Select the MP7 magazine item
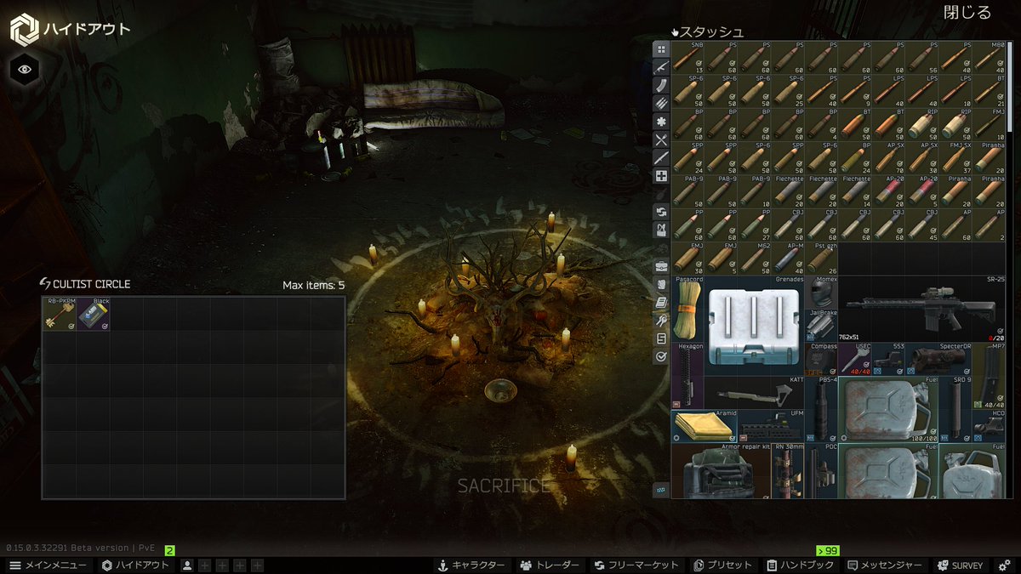 click(989, 375)
